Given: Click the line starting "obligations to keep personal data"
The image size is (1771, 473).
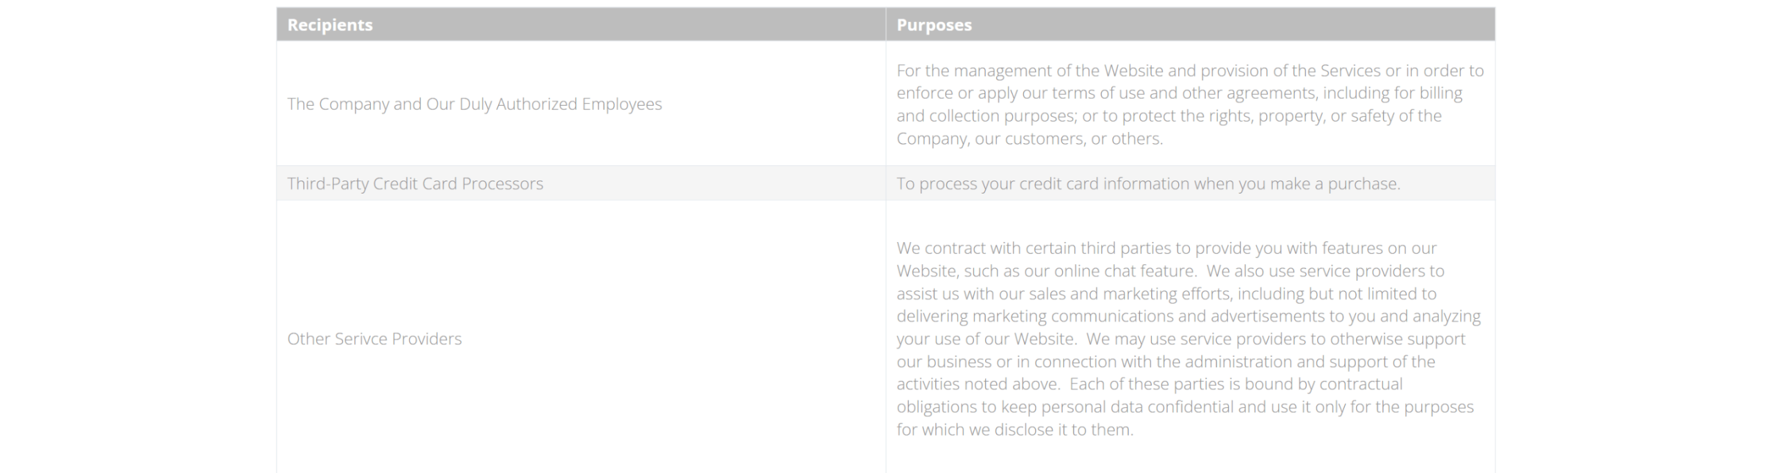Looking at the screenshot, I should point(1185,407).
